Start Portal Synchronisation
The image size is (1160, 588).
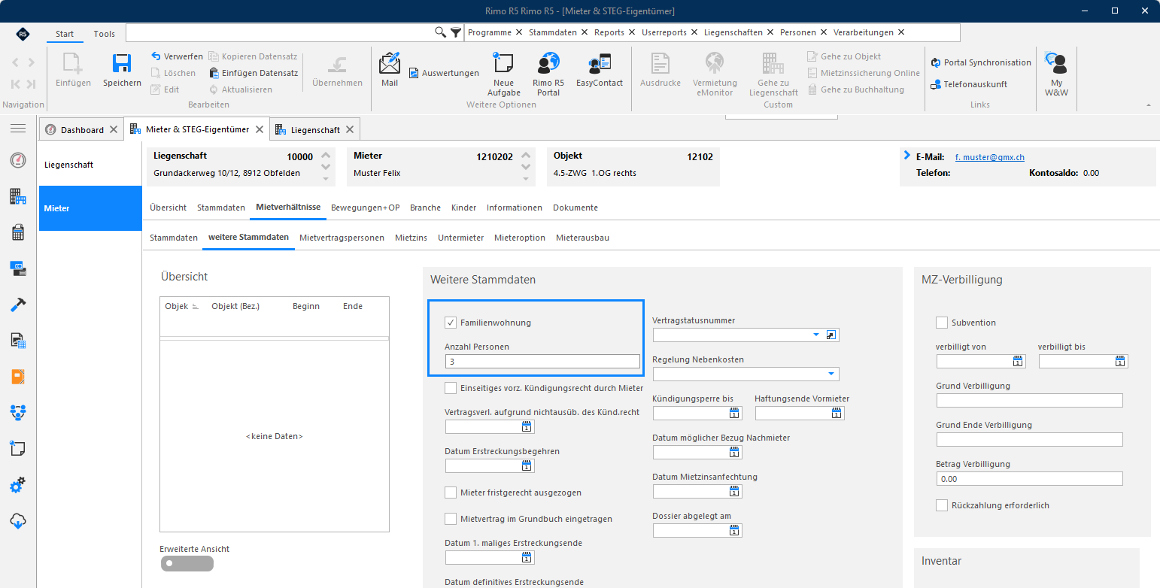click(981, 62)
